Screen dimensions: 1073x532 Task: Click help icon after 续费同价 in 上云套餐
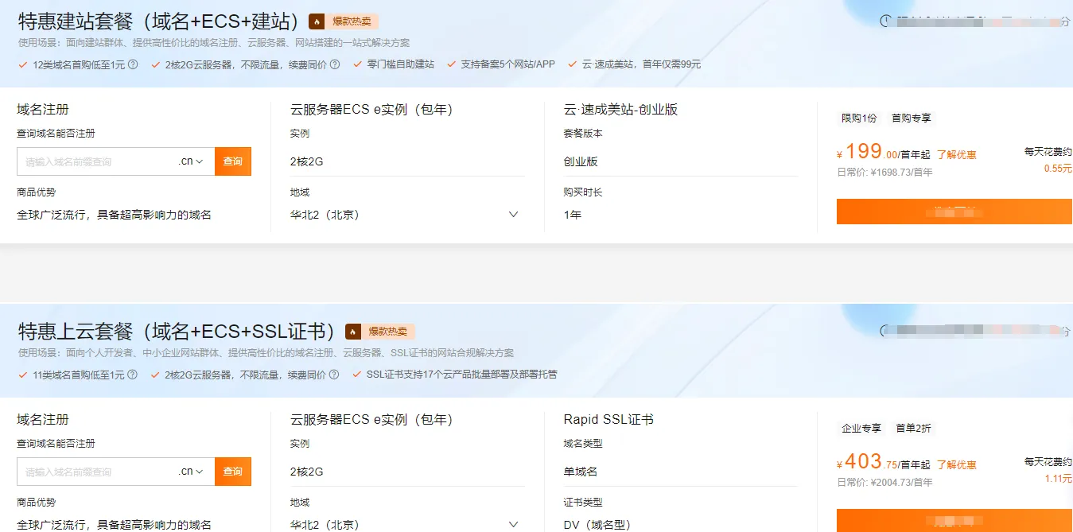coord(335,375)
